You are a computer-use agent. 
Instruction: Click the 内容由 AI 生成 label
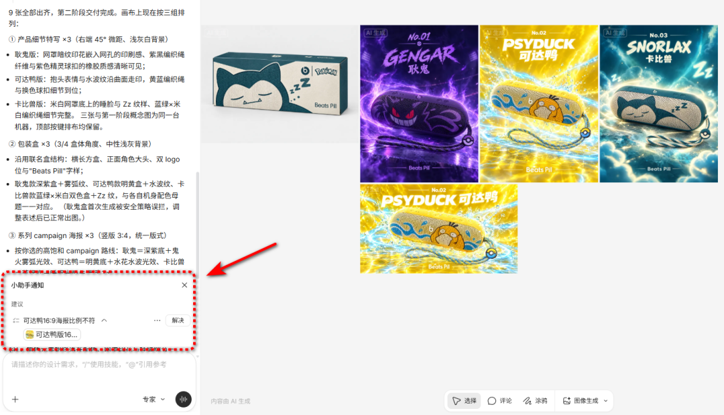[x=231, y=401]
